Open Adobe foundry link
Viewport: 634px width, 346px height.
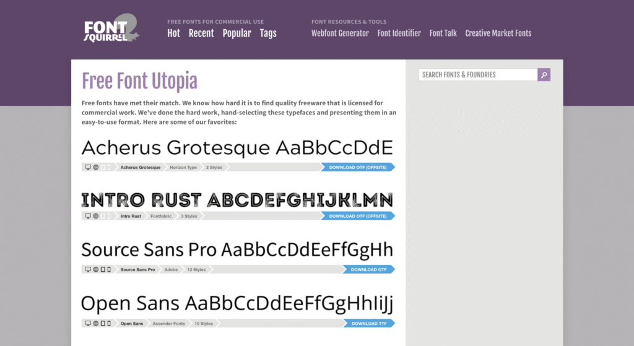[x=171, y=270]
